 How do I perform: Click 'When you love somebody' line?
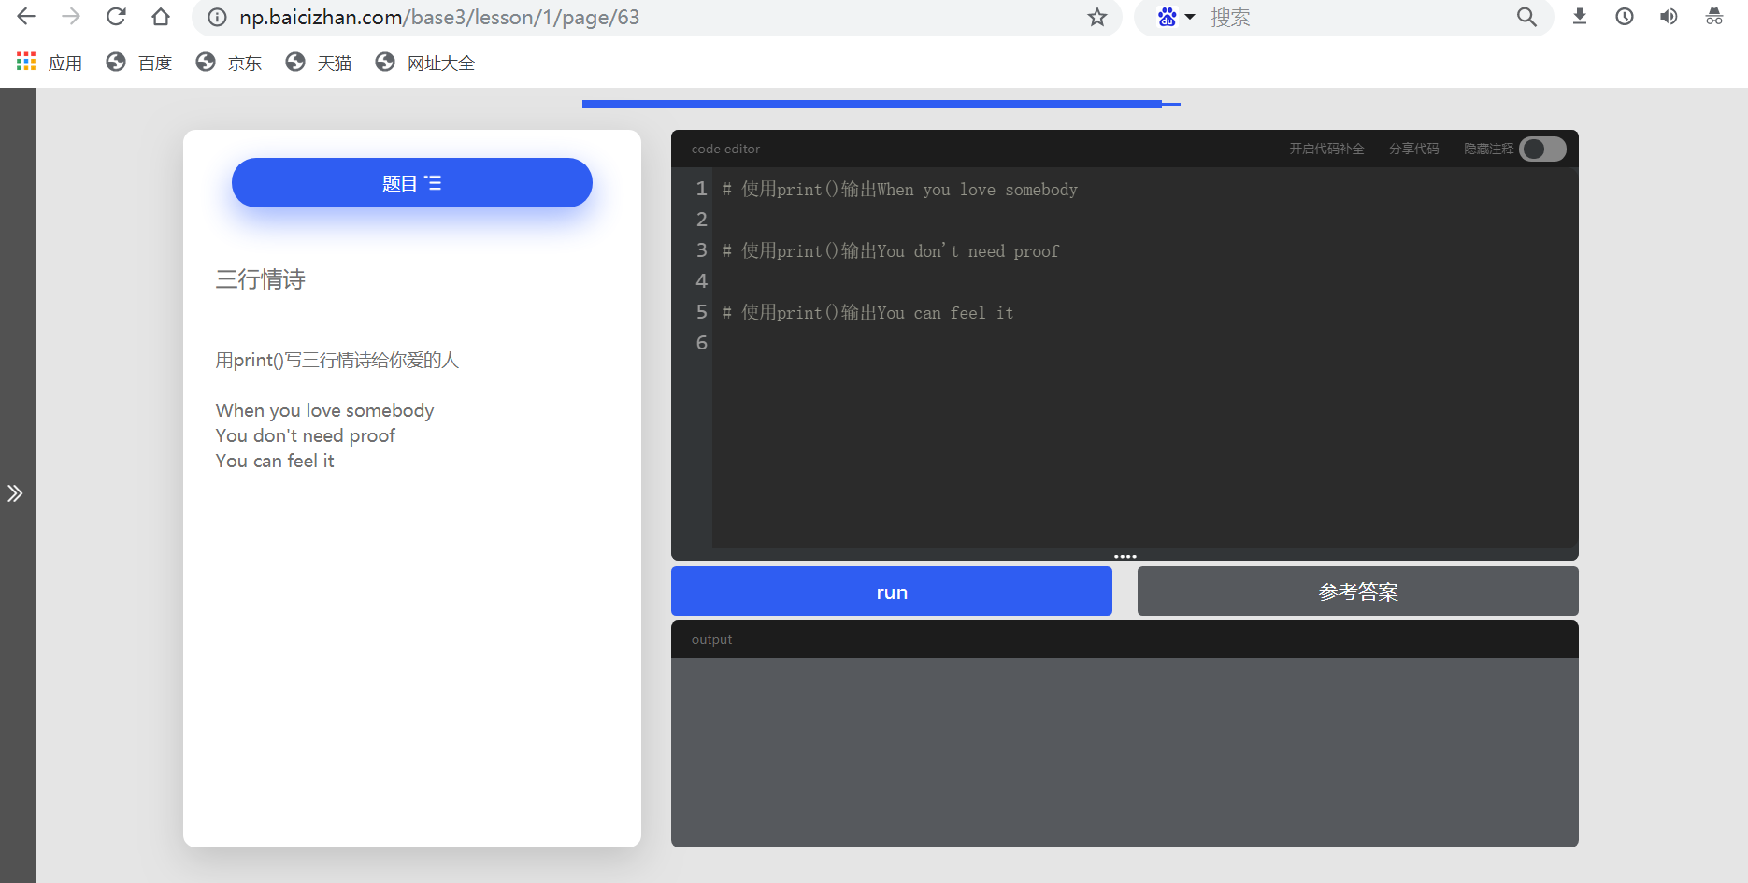pyautogui.click(x=325, y=410)
